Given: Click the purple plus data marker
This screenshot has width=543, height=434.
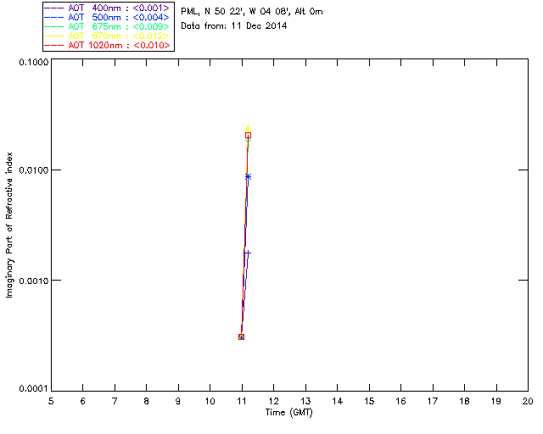Looking at the screenshot, I should pyautogui.click(x=248, y=253).
